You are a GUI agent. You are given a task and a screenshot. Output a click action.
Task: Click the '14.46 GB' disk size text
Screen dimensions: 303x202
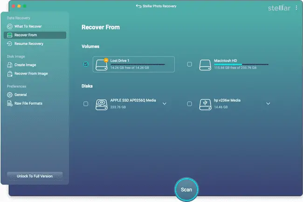point(221,107)
